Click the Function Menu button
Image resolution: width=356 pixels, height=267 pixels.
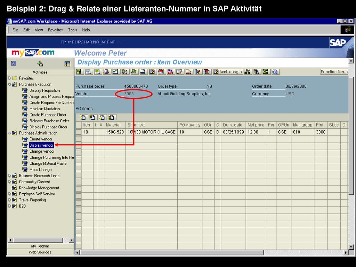334,72
